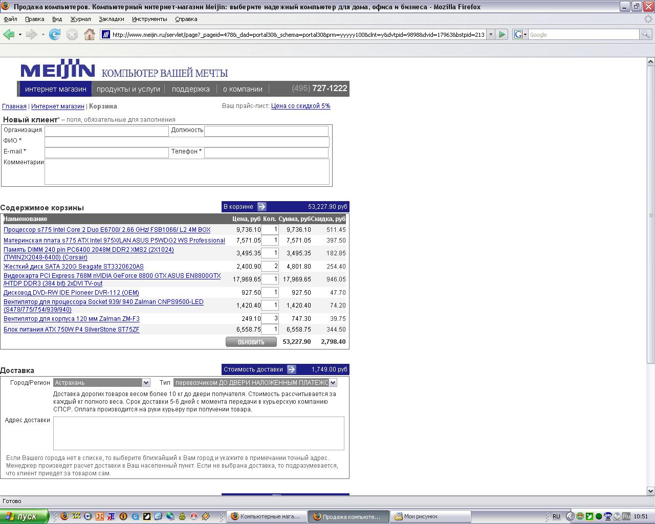Open the Журнал menu
The height and width of the screenshot is (524, 655).
point(80,19)
